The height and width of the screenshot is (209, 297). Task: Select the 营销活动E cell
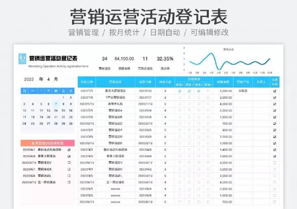[115, 143]
